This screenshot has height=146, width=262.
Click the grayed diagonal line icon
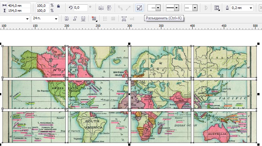[x=128, y=8]
